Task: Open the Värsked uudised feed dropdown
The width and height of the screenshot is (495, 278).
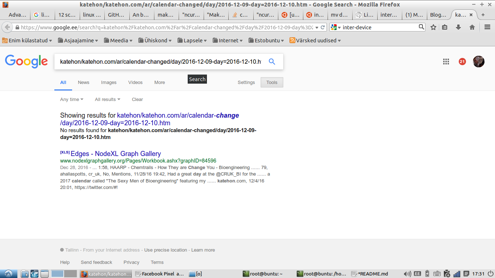Action: 315,41
